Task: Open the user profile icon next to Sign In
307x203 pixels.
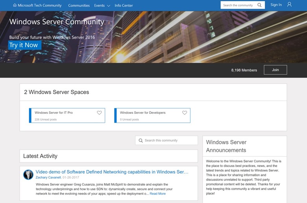Action: pyautogui.click(x=289, y=4)
